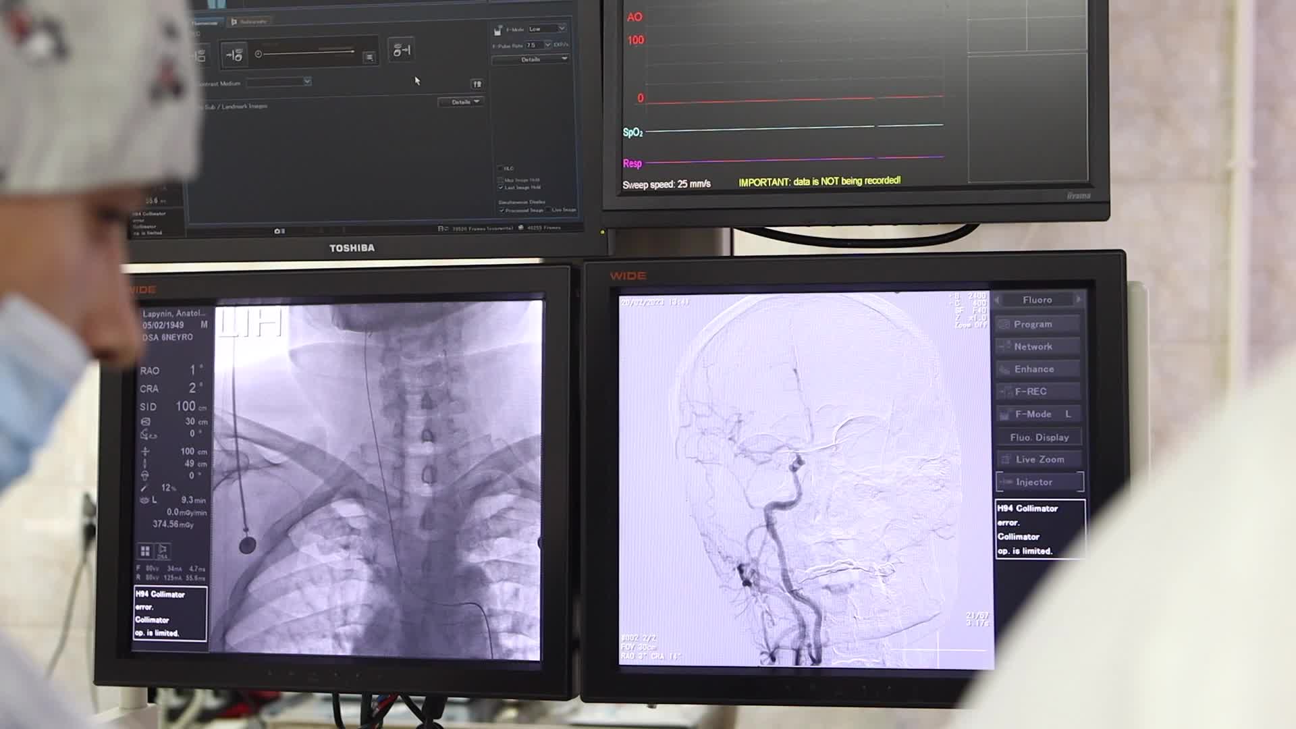Image resolution: width=1296 pixels, height=729 pixels.
Task: Select the Injector button
Action: click(1039, 482)
